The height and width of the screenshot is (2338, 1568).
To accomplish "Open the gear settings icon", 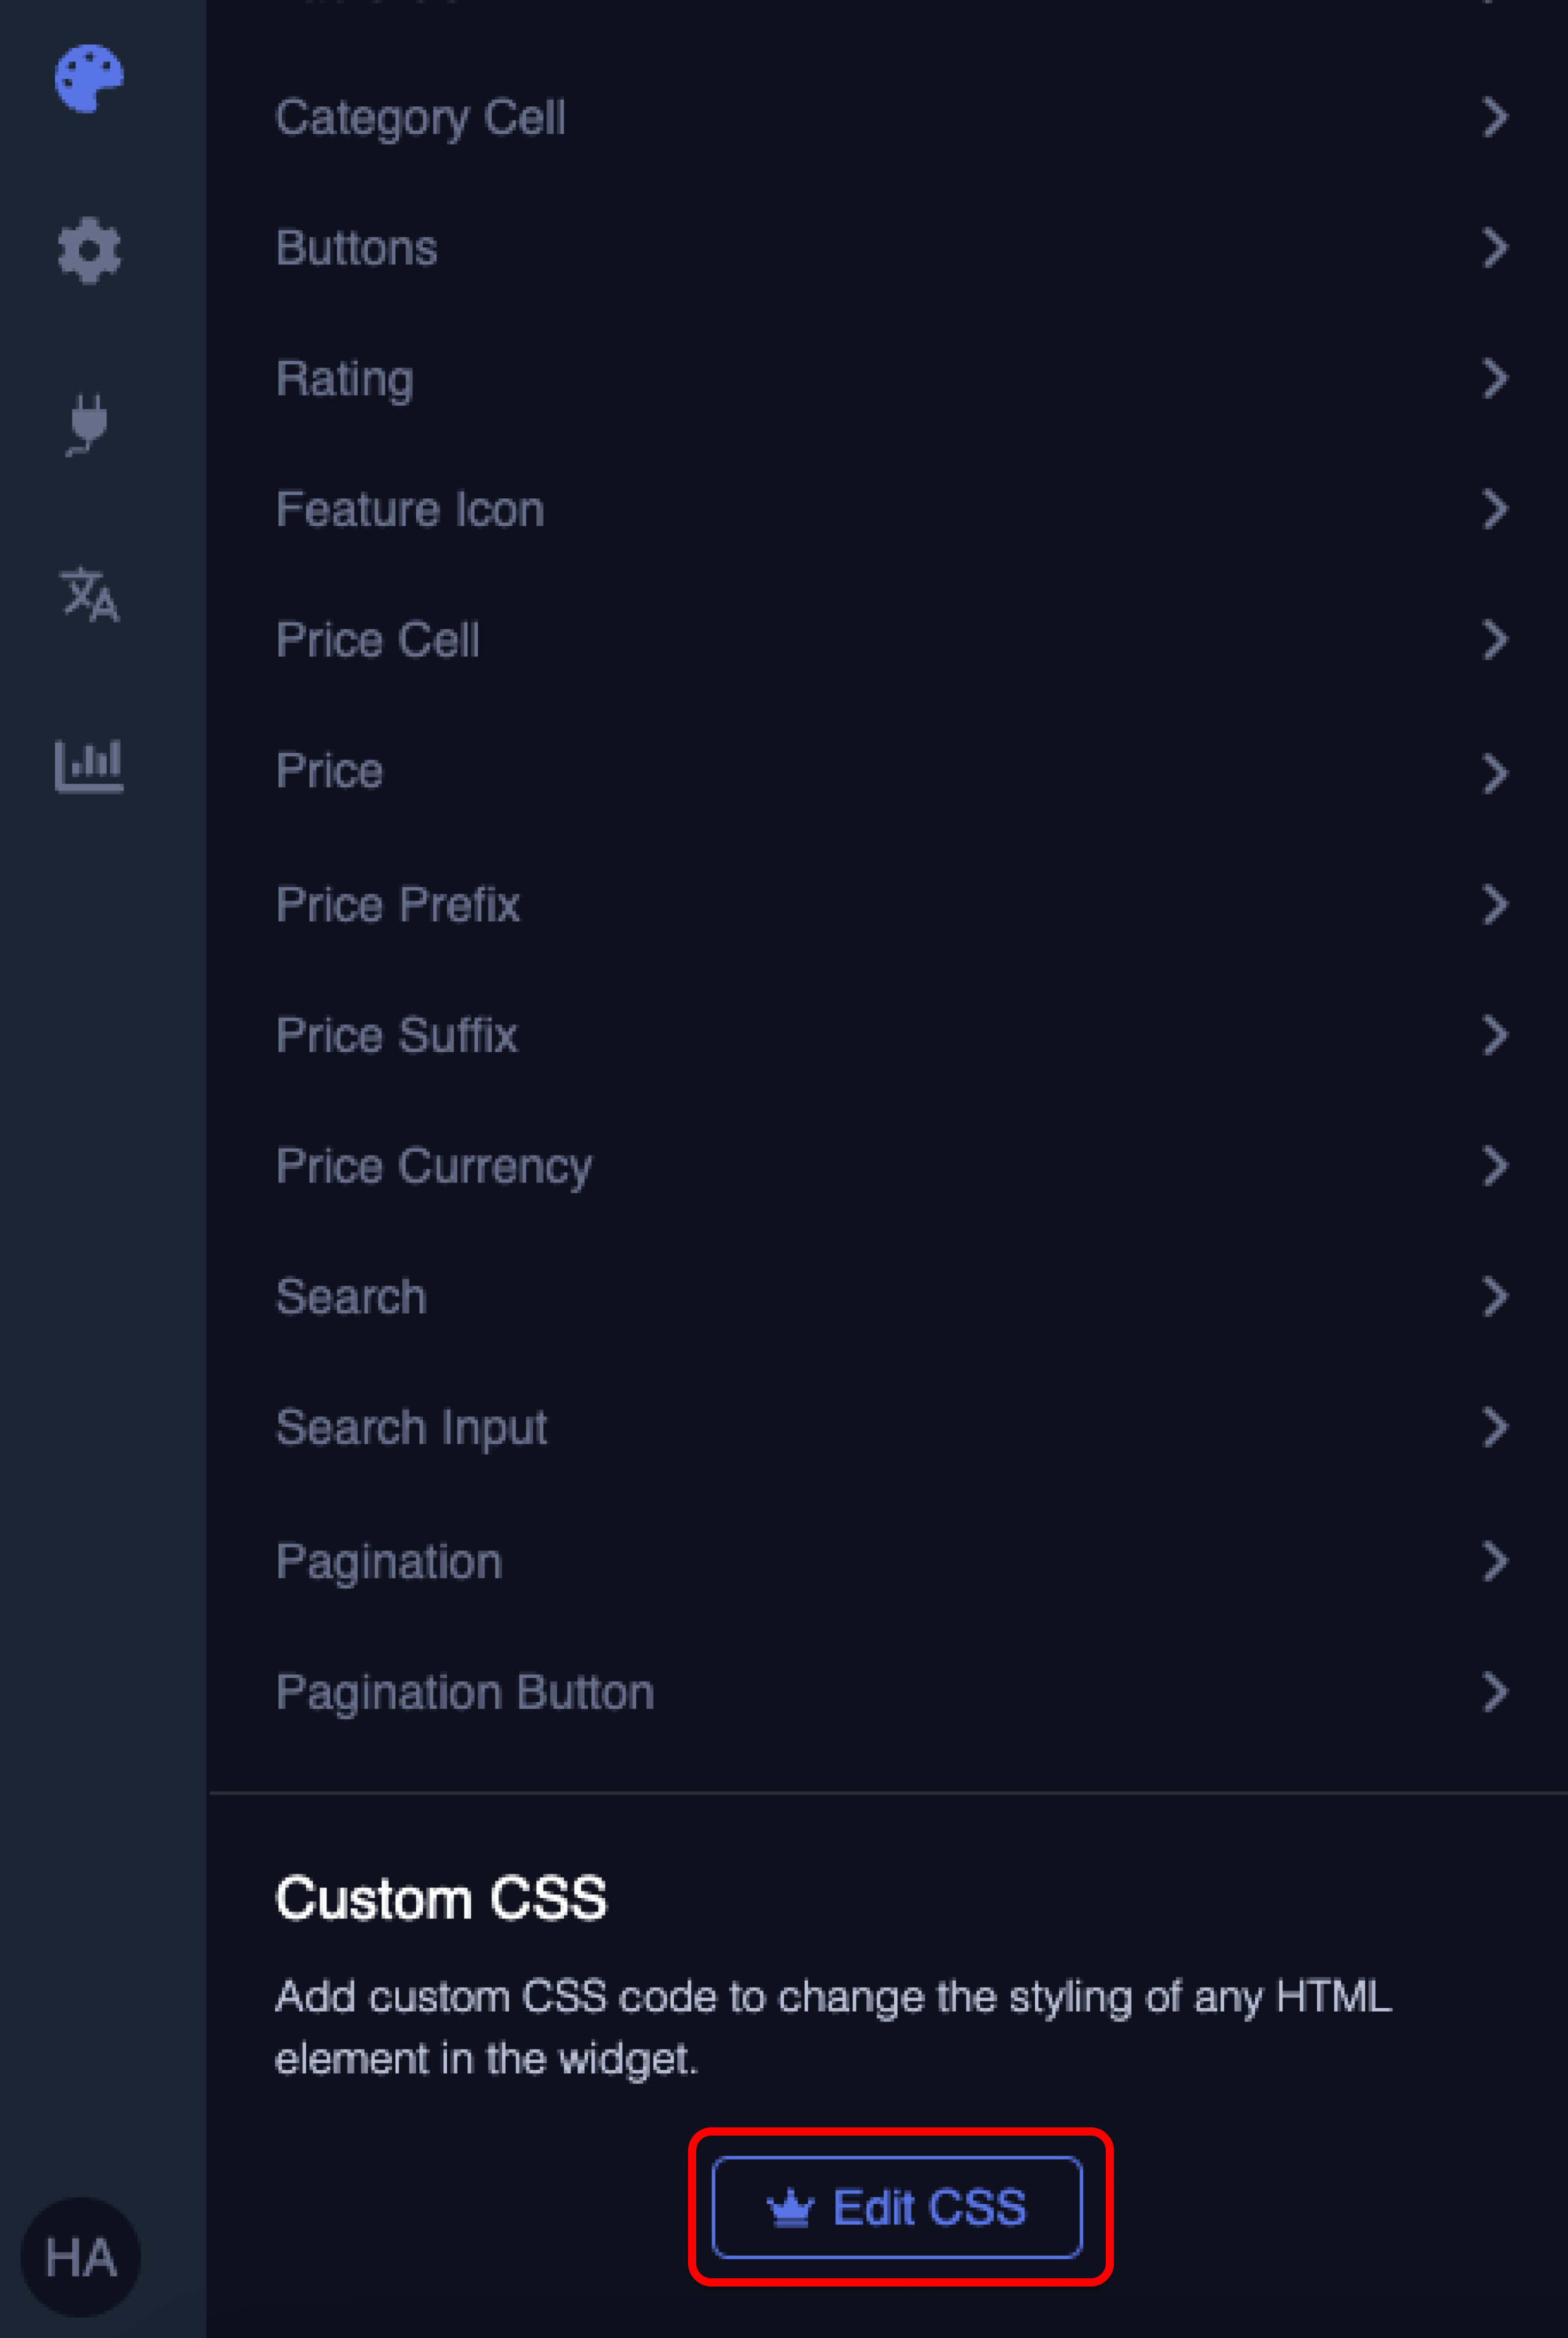I will coord(89,250).
